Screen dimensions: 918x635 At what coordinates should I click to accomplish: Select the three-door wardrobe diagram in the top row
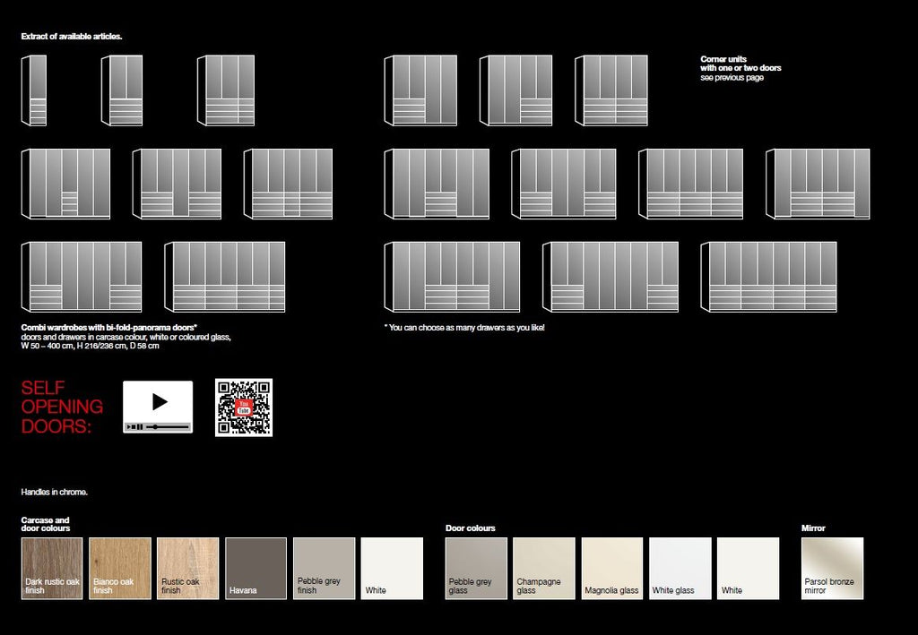point(226,90)
